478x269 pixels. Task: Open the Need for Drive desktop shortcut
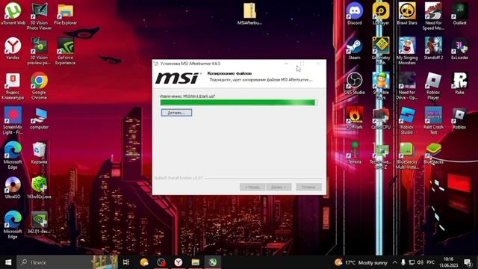tap(407, 86)
